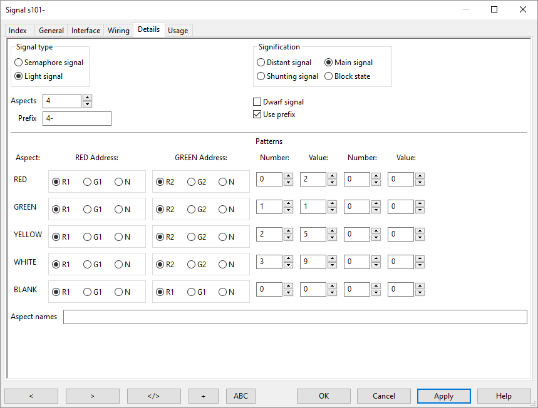Switch to the Wiring tab

tap(118, 31)
